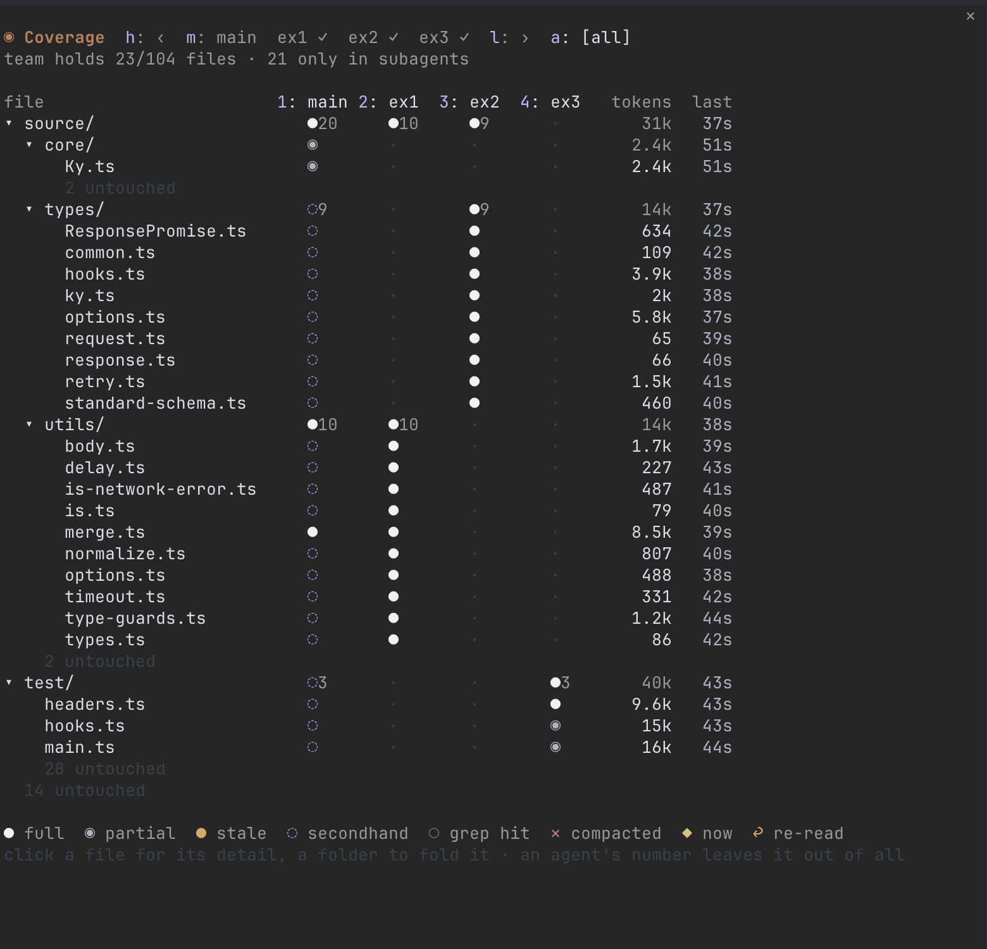The image size is (987, 949).
Task: Click the '4: ex3' column header
Action: [550, 102]
